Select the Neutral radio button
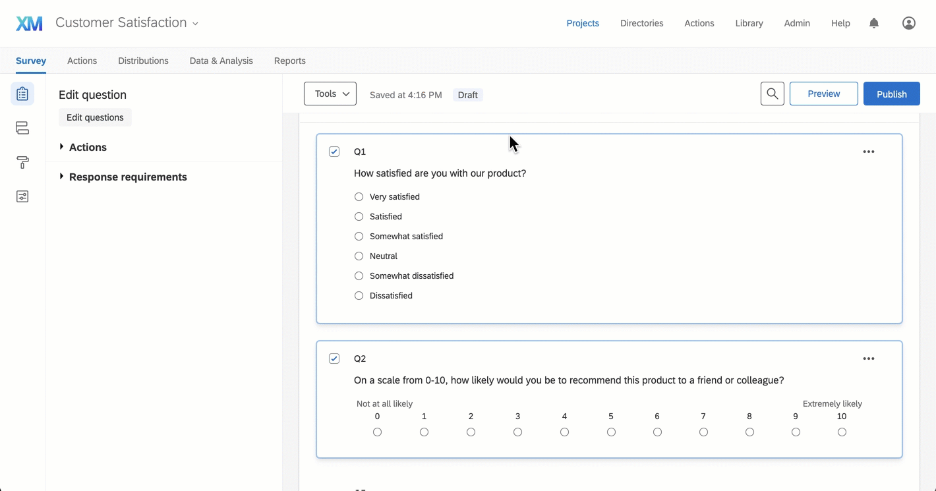 tap(359, 256)
